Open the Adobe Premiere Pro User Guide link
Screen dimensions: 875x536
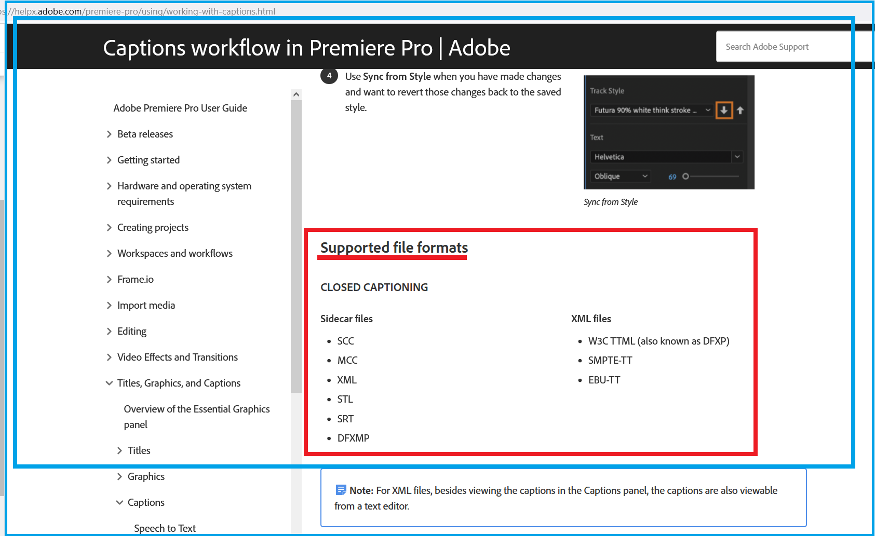(180, 108)
